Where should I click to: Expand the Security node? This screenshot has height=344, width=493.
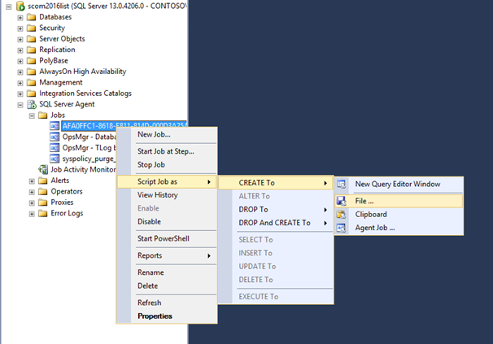coord(20,28)
